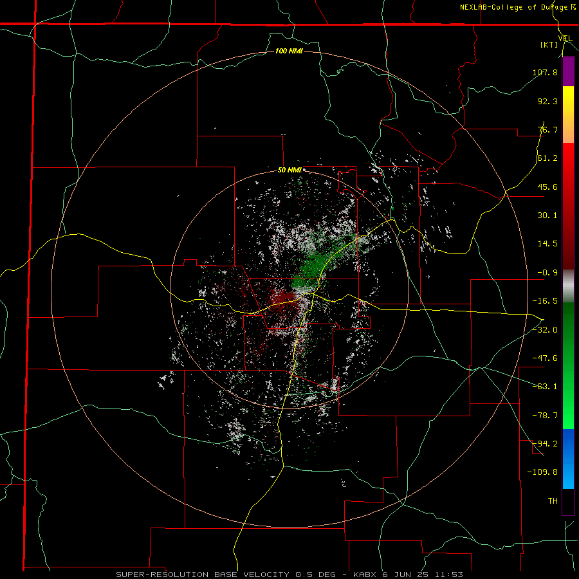Pick the purple segment of the color bar
Viewport: 579px width, 579px height.
[x=568, y=72]
